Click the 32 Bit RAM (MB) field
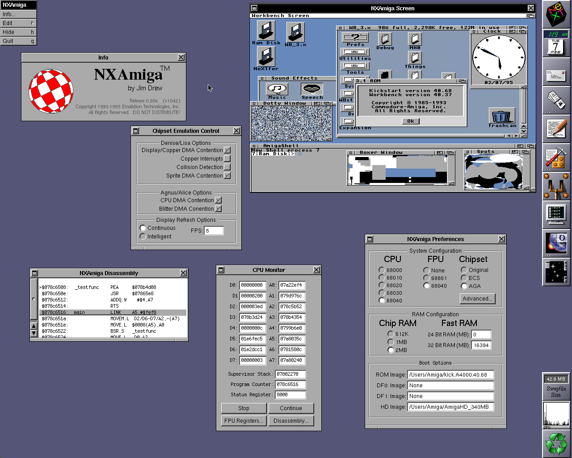Viewport: 572px width, 458px height. point(481,345)
